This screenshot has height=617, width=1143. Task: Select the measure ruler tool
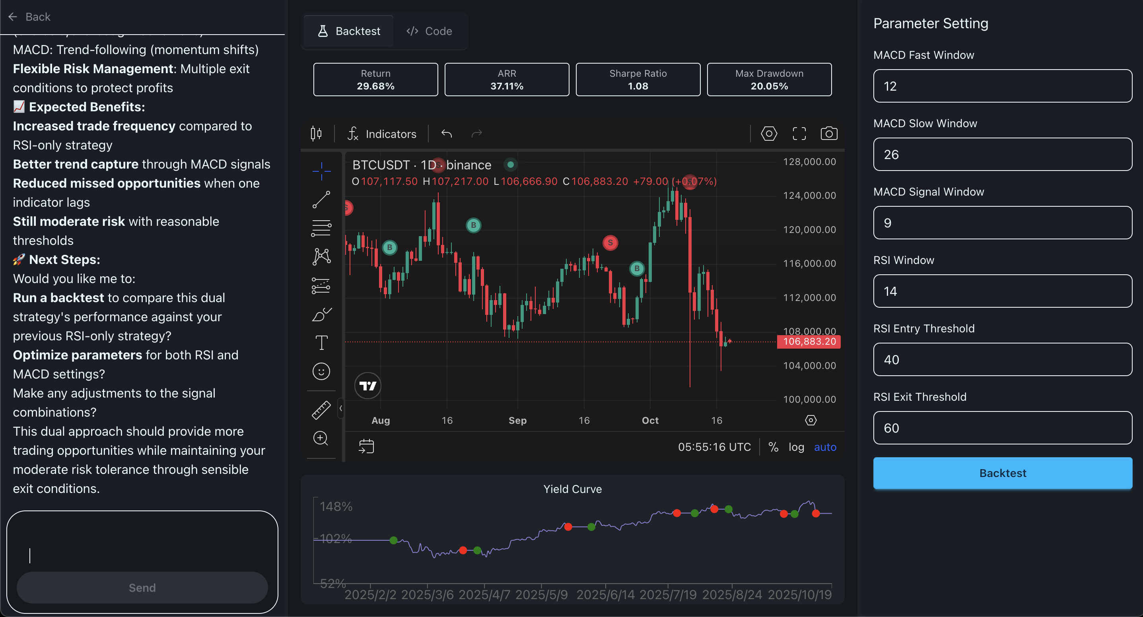point(321,410)
